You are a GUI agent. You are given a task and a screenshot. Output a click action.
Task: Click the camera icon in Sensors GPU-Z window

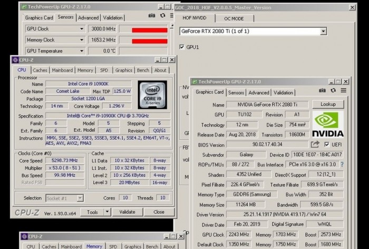pos(152,16)
